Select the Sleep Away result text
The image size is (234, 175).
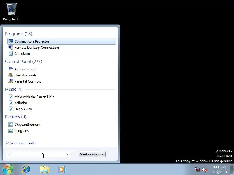point(23,109)
